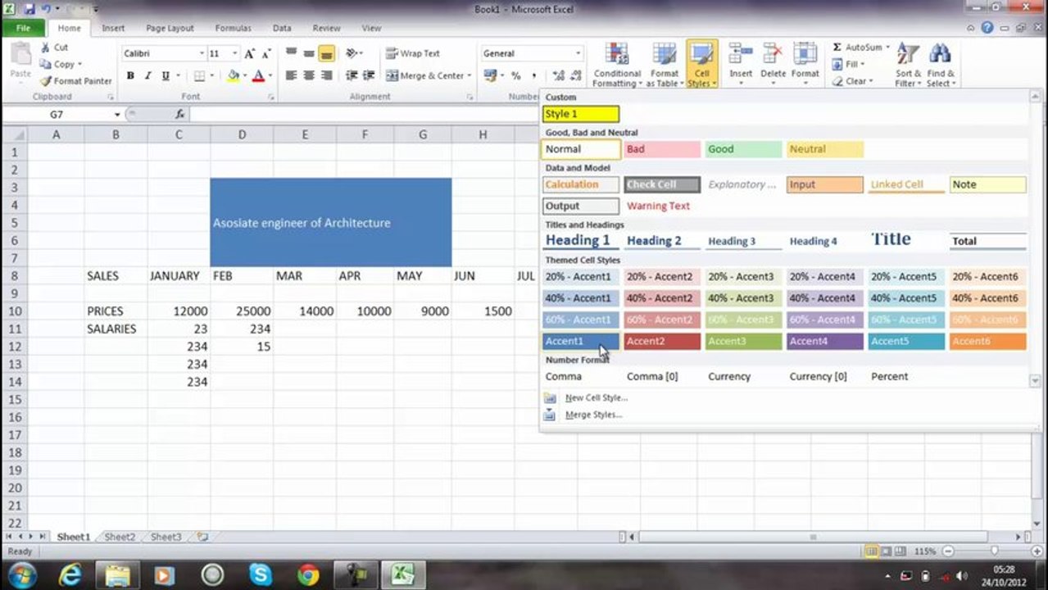Apply the yellow Style 1 custom style
Screen dimensions: 1048x590
click(x=581, y=114)
